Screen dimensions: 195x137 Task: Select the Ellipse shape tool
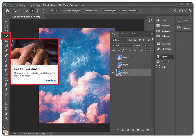(6, 108)
